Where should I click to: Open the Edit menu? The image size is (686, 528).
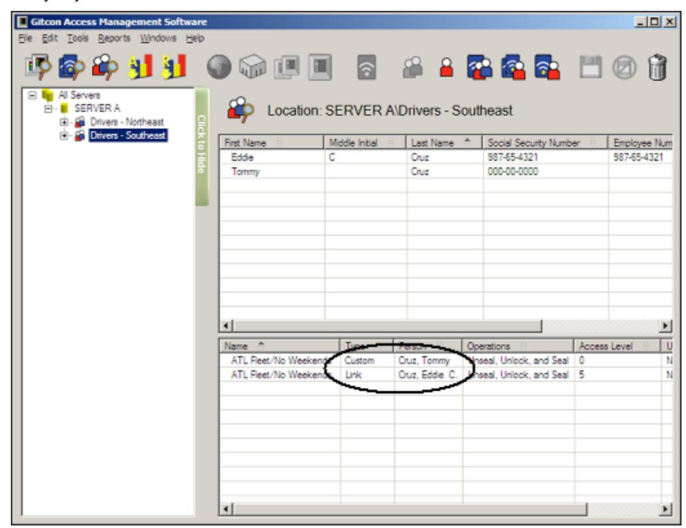50,38
